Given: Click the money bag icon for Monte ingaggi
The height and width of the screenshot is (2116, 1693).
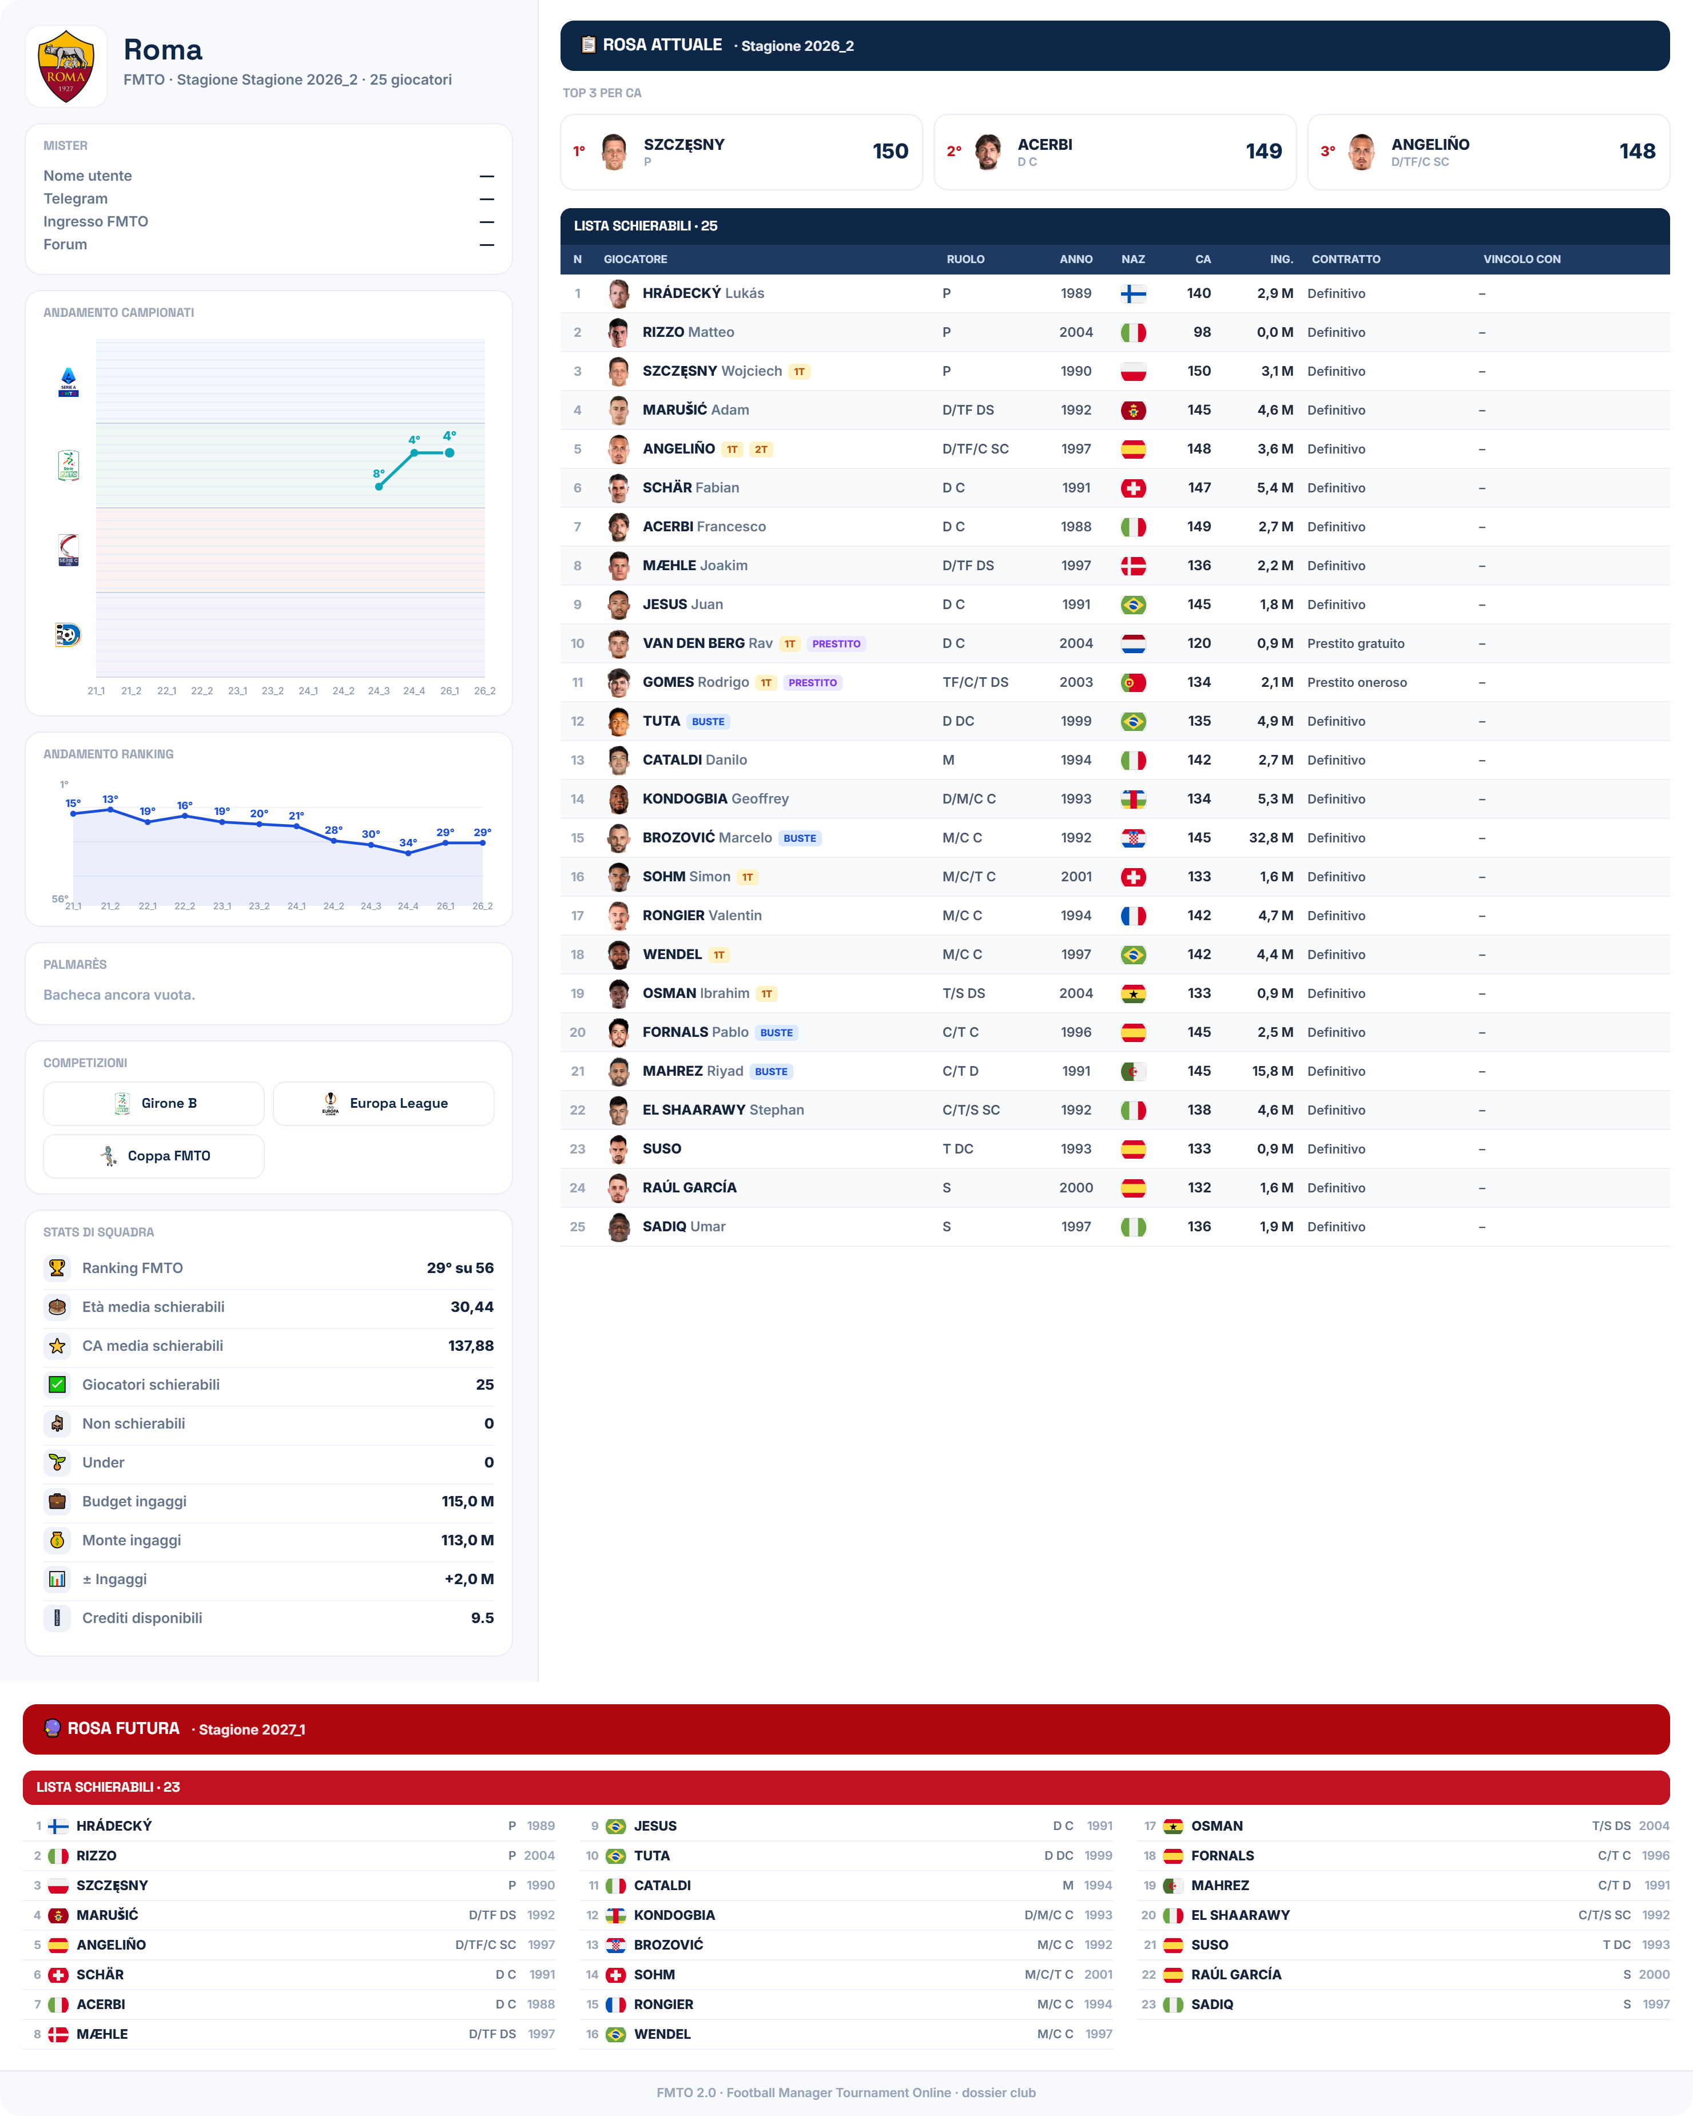Looking at the screenshot, I should coord(57,1540).
